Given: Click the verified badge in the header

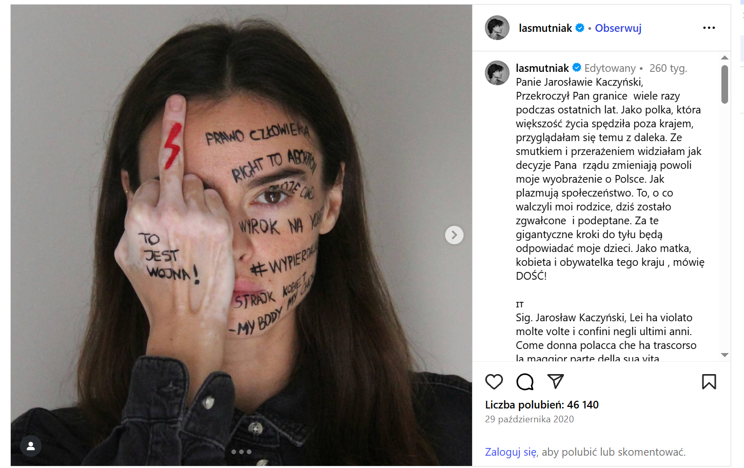Looking at the screenshot, I should pos(580,28).
